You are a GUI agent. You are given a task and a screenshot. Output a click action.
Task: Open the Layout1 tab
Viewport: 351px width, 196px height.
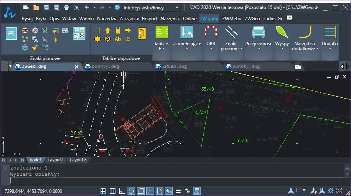pyautogui.click(x=55, y=160)
